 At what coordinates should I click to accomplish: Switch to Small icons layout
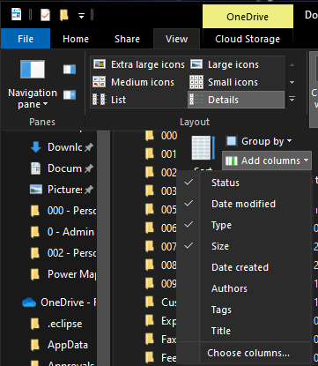(224, 82)
